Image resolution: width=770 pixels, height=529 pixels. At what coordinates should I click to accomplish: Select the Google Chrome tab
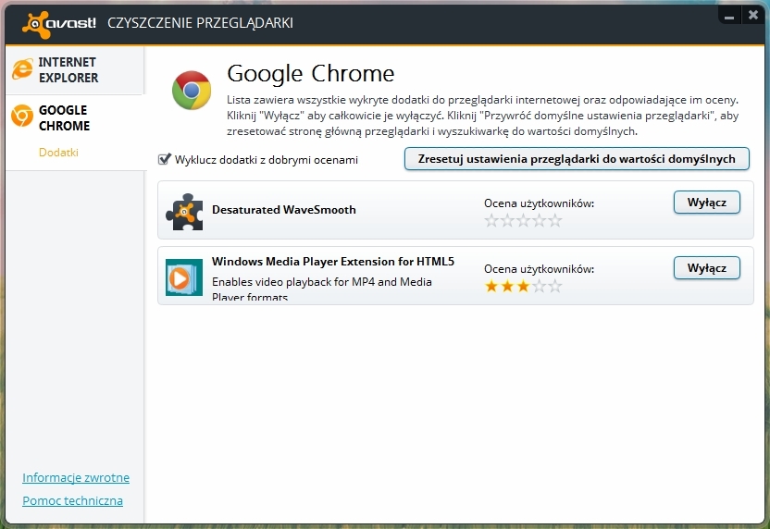pos(75,117)
